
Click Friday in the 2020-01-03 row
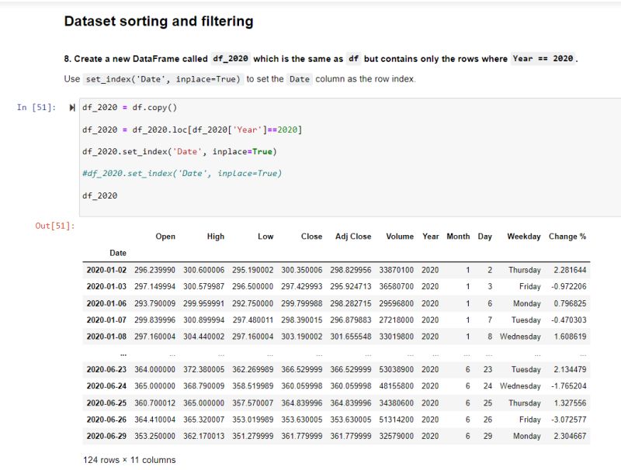[x=530, y=286]
